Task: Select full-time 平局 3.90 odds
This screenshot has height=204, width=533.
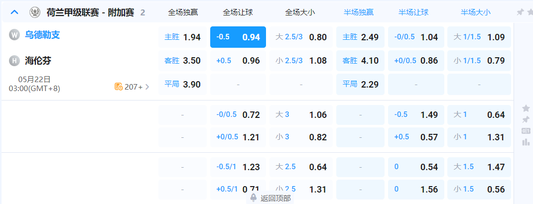Action: click(182, 84)
